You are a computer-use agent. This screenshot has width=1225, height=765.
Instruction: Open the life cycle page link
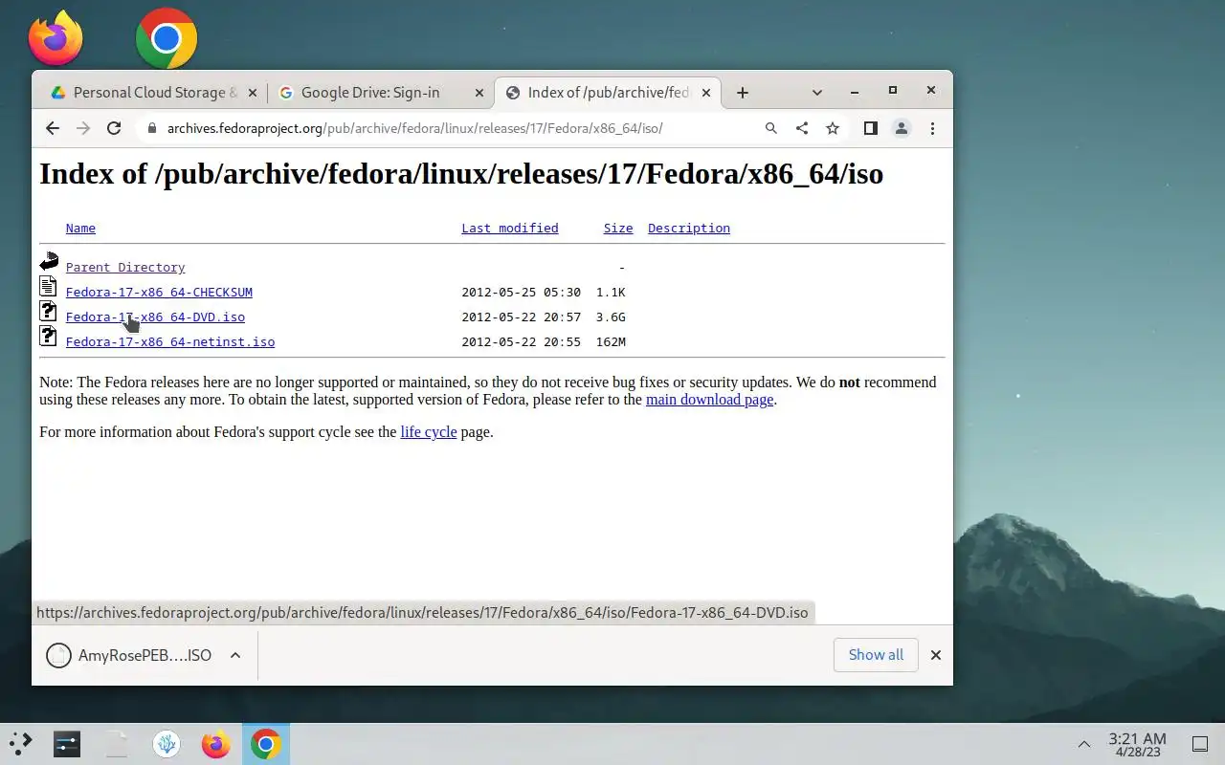click(x=429, y=432)
